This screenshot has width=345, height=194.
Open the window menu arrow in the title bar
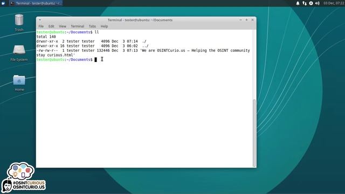tap(40, 20)
